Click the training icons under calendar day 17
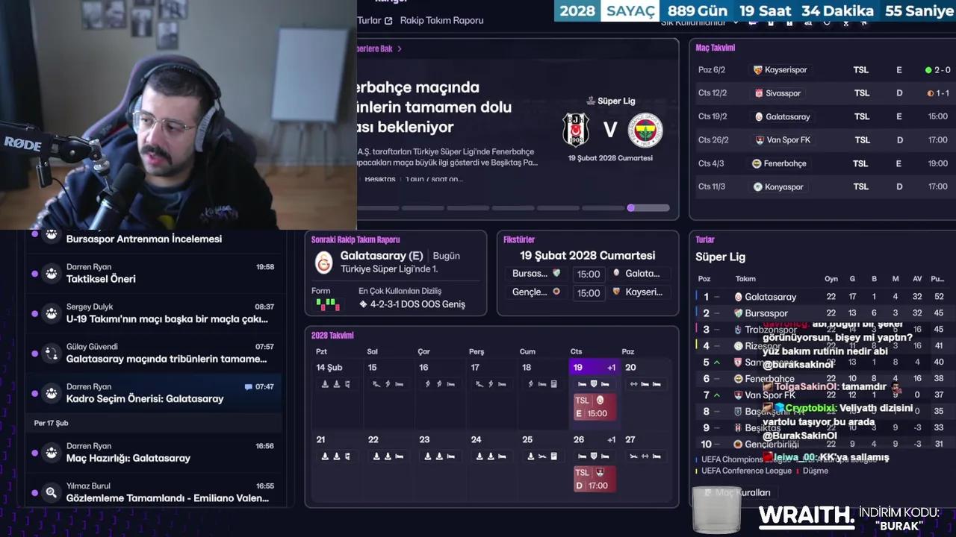956x537 pixels. [x=491, y=384]
